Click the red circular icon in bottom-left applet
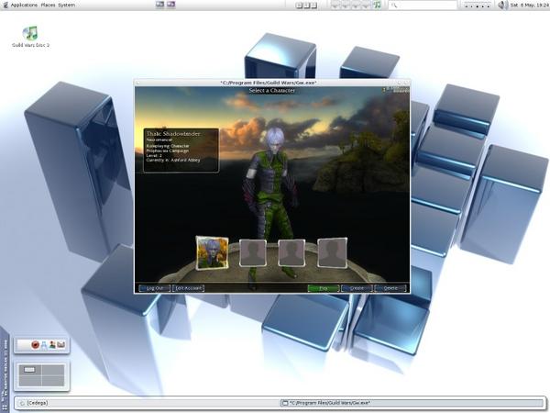550x413 pixels. pyautogui.click(x=35, y=345)
